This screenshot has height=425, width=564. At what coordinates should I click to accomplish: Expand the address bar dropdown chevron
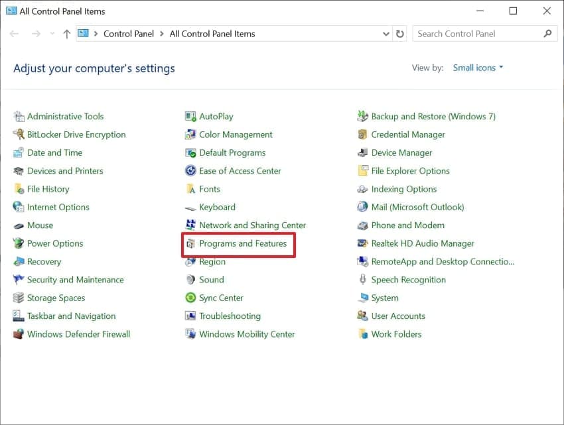point(385,33)
